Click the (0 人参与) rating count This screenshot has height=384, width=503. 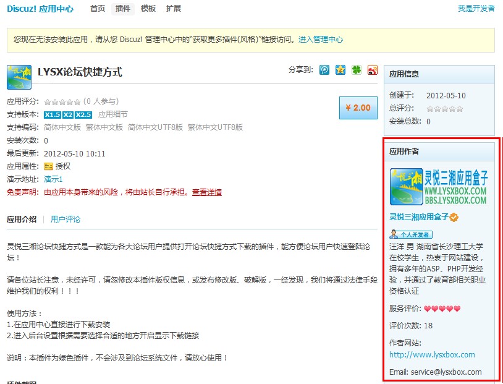(101, 101)
